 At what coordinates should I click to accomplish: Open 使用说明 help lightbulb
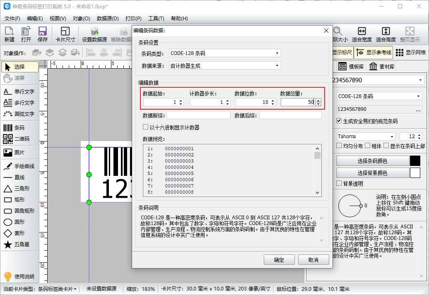click(20, 276)
